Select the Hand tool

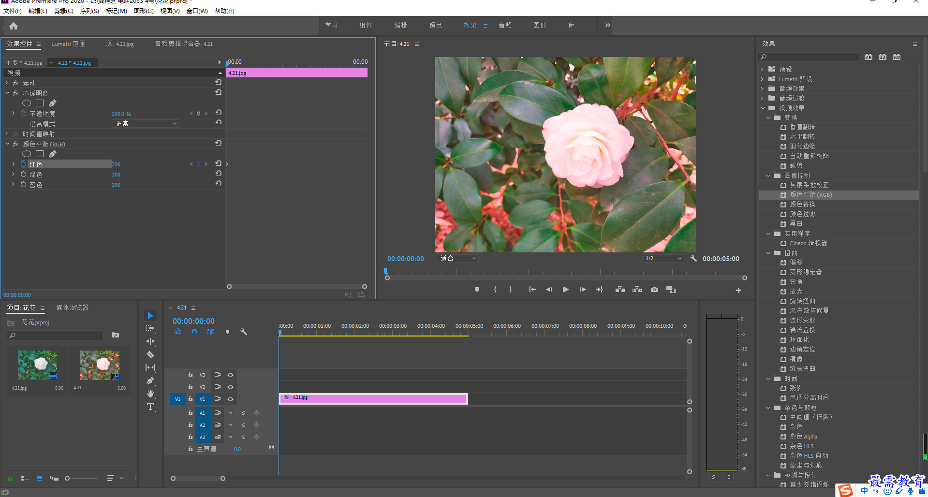(x=150, y=394)
